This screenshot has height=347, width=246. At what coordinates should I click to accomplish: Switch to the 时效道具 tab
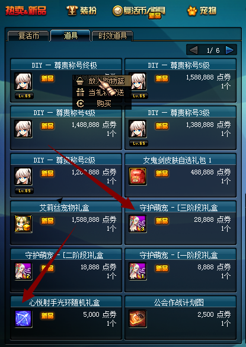(113, 36)
